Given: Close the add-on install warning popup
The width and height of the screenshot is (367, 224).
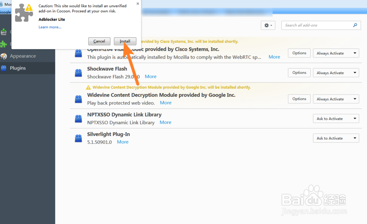Looking at the screenshot, I should coord(138,4).
